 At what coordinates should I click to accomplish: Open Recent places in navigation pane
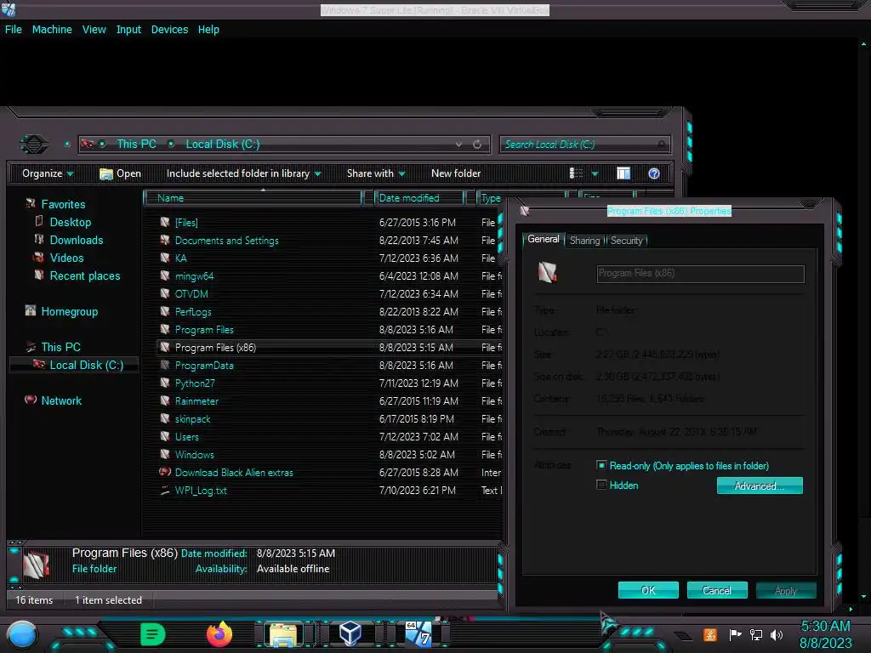pyautogui.click(x=85, y=275)
